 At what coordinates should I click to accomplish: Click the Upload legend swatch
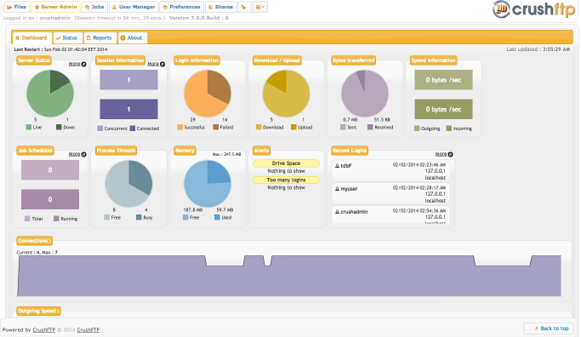[x=293, y=127]
